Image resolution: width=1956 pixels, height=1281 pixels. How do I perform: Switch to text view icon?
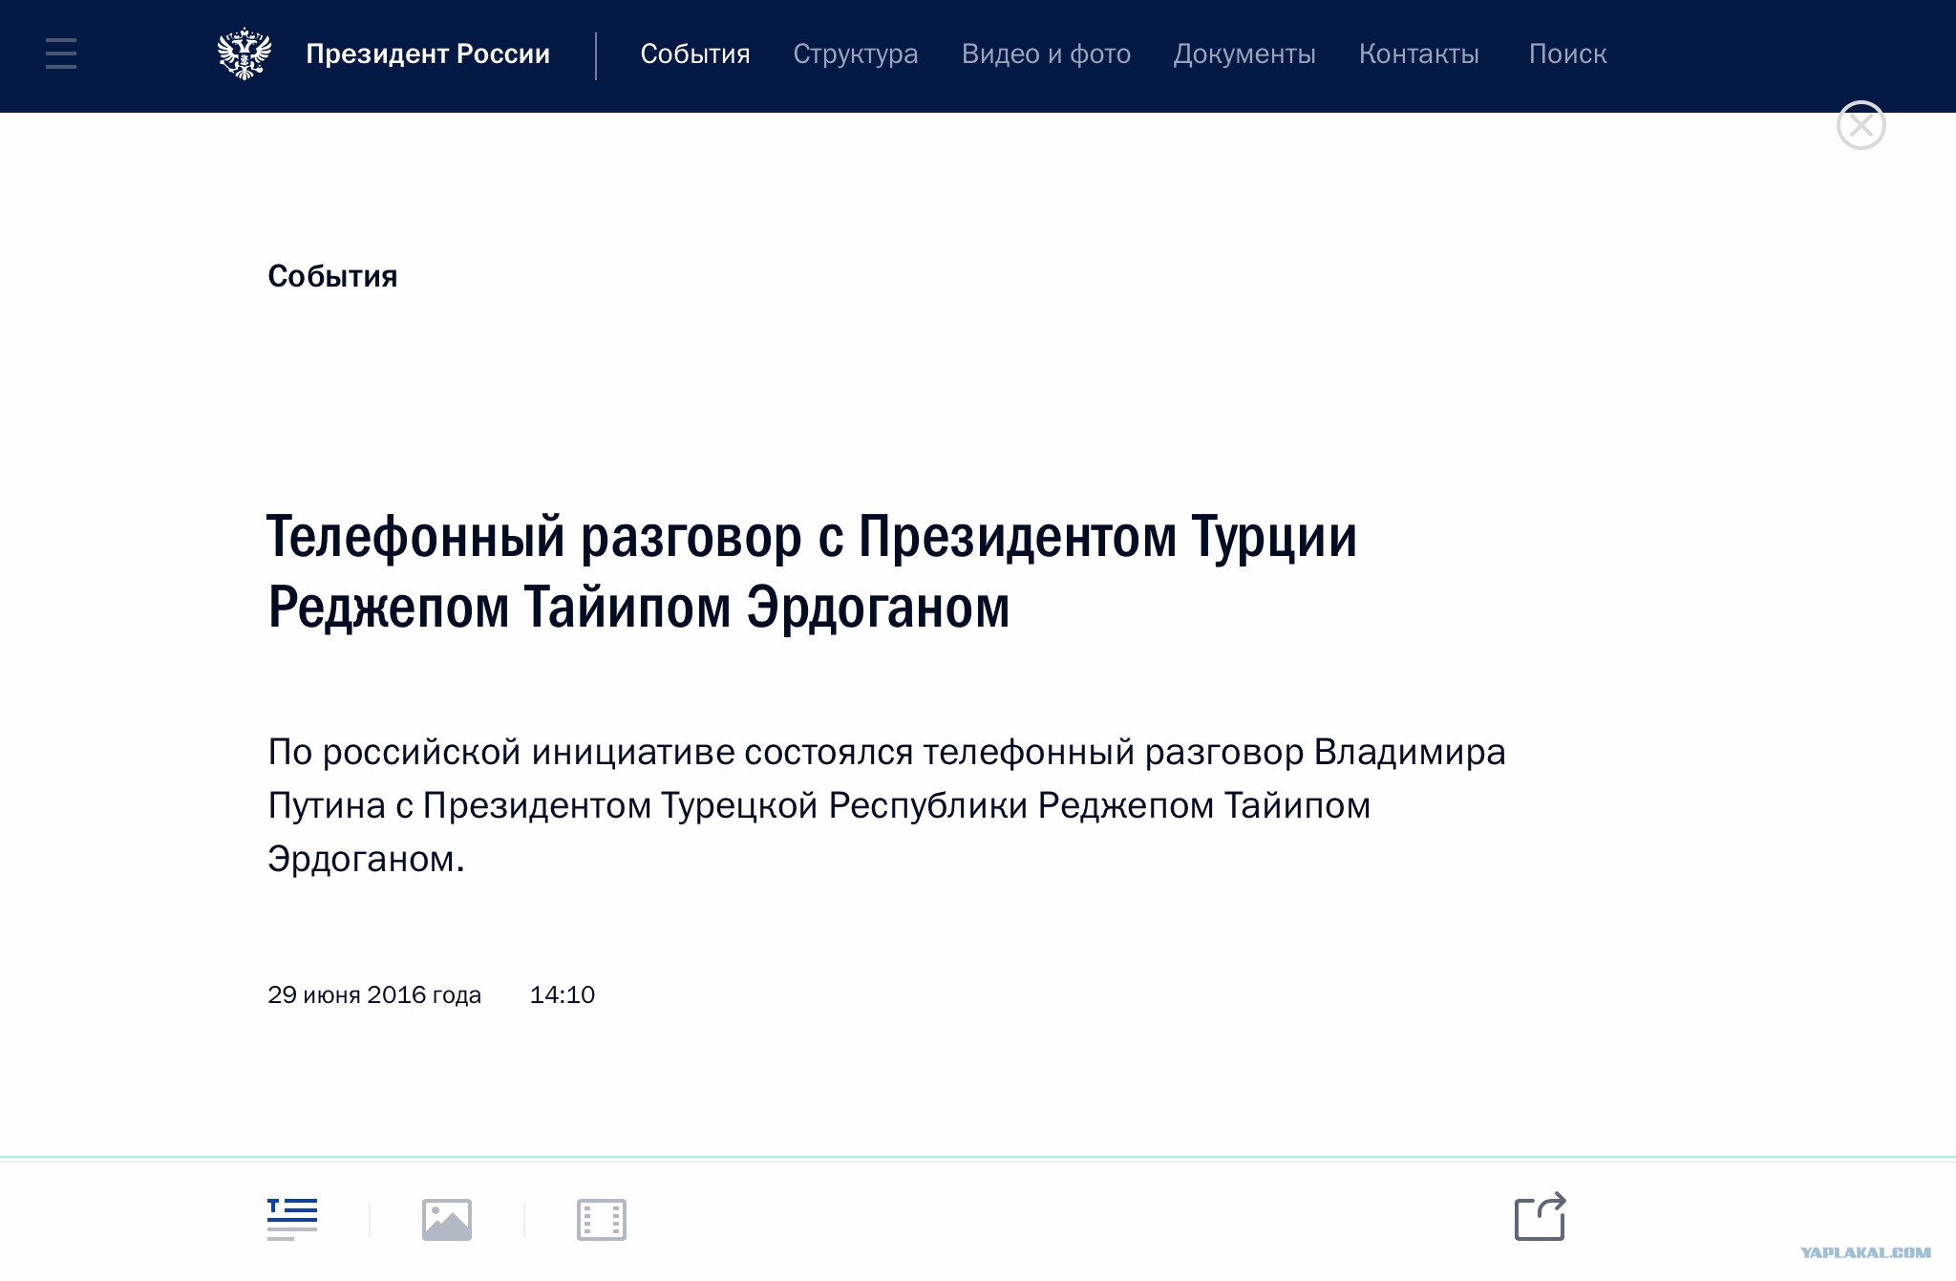(292, 1219)
